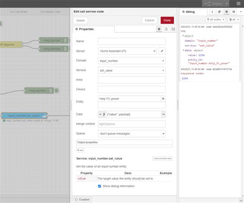The image size is (244, 203).
Task: Click the value property in service table
Action: (x=81, y=178)
